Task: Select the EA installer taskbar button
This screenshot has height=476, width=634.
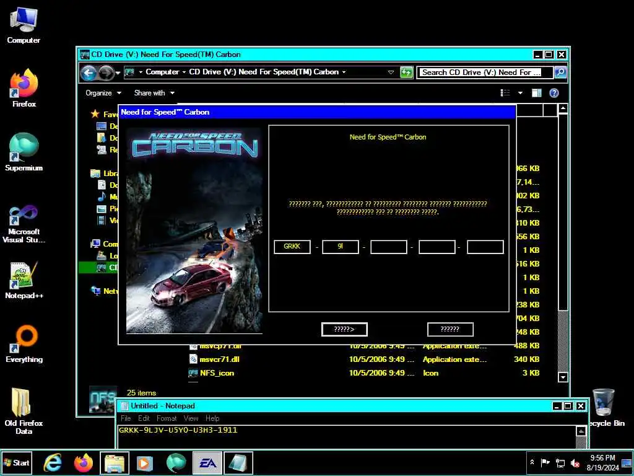Action: pyautogui.click(x=207, y=462)
